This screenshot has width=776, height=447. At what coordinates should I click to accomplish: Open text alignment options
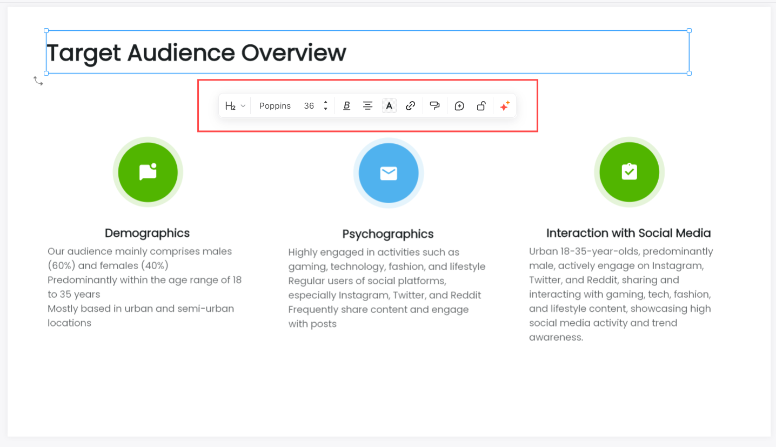(368, 106)
